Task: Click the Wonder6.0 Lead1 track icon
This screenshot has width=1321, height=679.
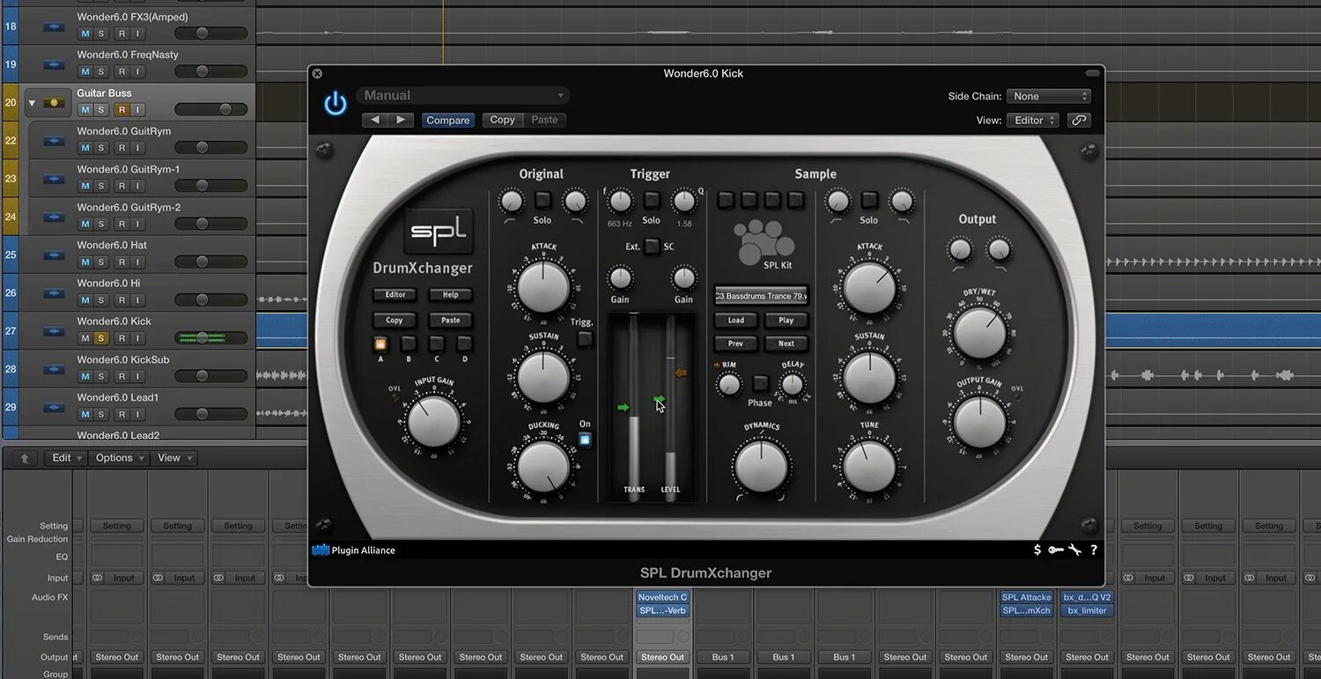Action: [x=55, y=407]
